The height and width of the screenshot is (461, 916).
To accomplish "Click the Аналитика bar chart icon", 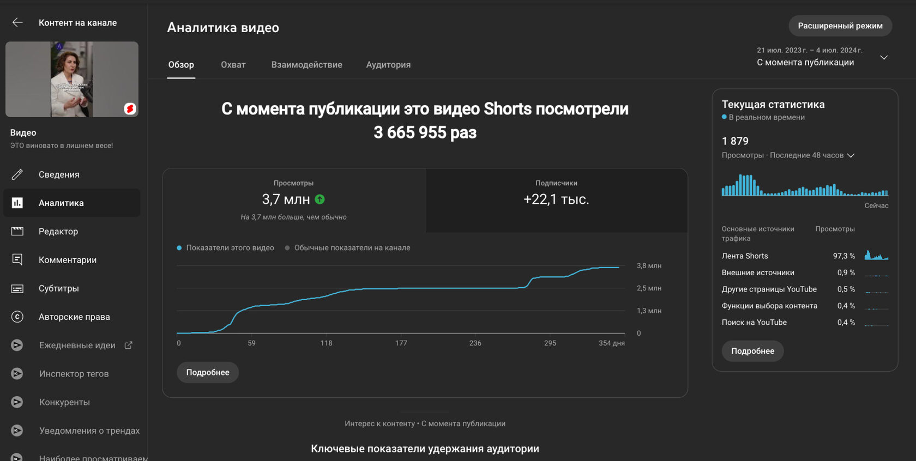I will tap(17, 203).
